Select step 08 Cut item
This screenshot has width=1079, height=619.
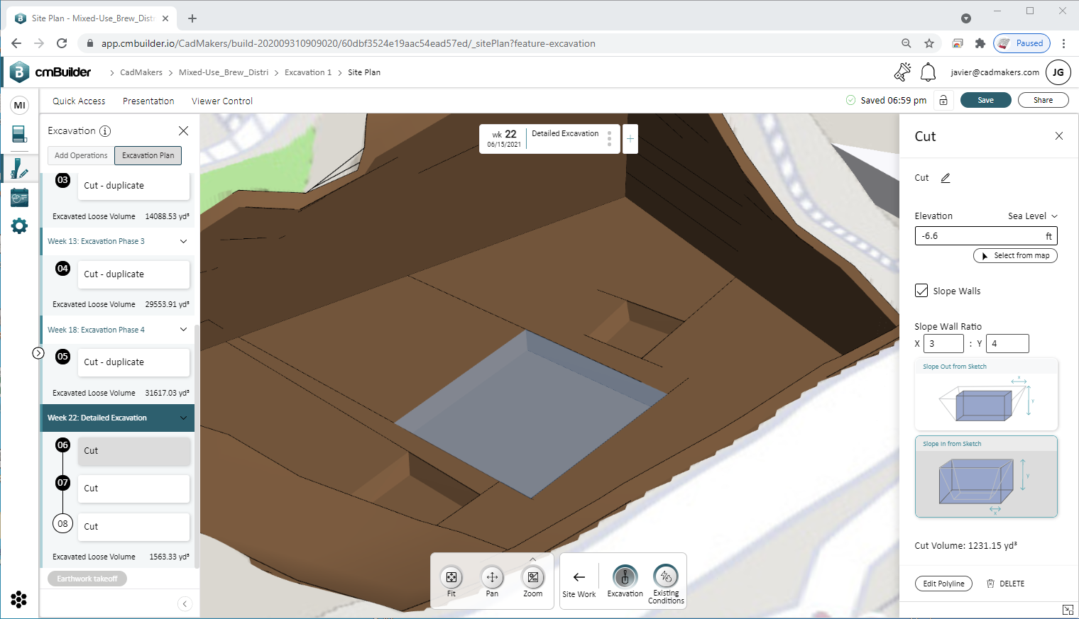(x=133, y=527)
